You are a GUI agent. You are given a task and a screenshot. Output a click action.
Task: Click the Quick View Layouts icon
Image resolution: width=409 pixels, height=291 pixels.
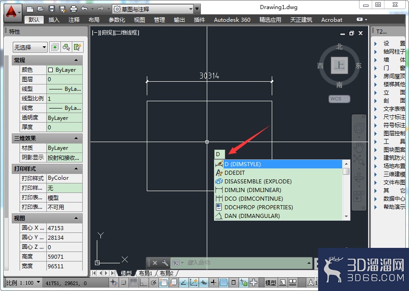[x=283, y=282]
